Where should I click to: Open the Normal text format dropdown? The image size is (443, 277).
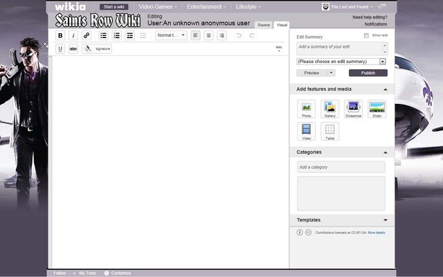171,35
